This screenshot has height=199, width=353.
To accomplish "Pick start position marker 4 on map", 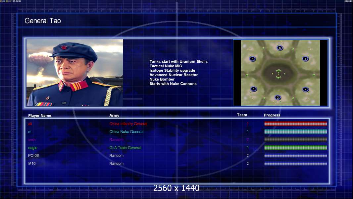I will (x=306, y=89).
